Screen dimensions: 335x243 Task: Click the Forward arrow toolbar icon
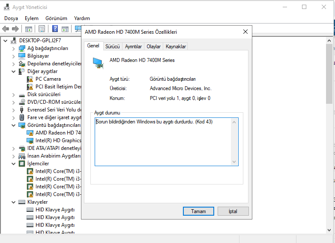click(x=15, y=29)
